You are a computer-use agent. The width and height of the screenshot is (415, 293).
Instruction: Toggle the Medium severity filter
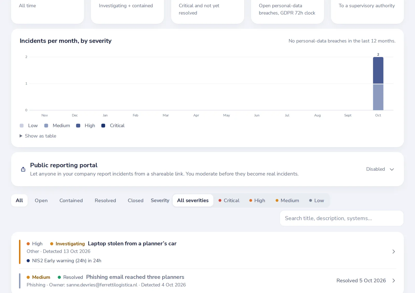point(287,201)
